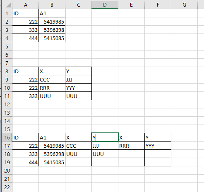This screenshot has width=204, height=192.
Task: Select cell 444 in row 19
Action: (x=26, y=162)
